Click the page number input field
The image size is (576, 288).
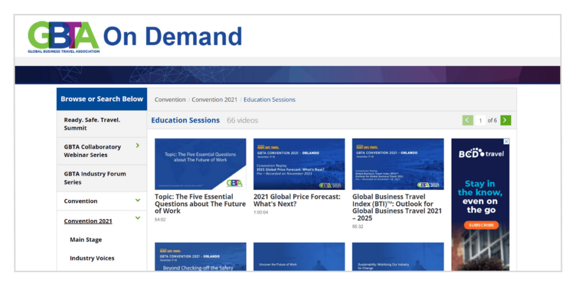click(x=480, y=120)
